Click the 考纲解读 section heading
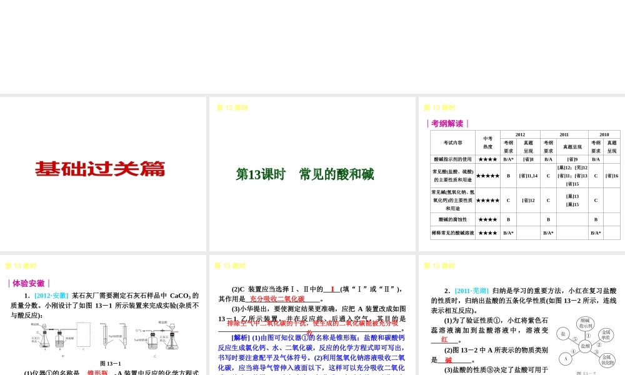 447,124
